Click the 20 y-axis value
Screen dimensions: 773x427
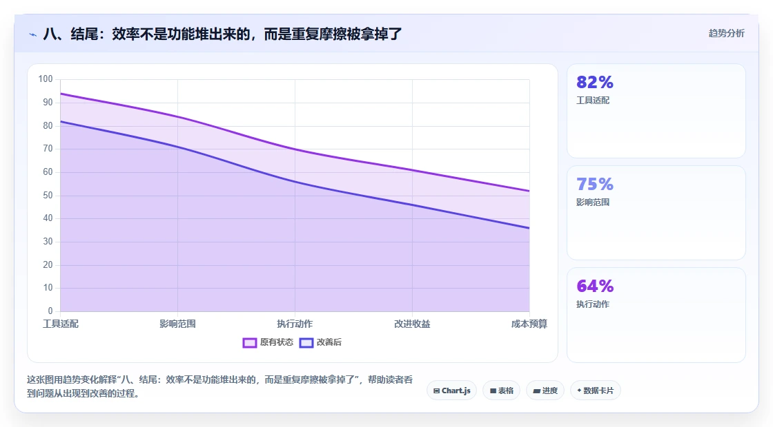coord(48,264)
